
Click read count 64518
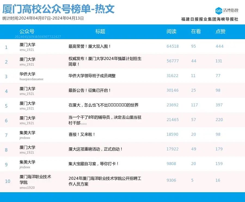coord(173,46)
